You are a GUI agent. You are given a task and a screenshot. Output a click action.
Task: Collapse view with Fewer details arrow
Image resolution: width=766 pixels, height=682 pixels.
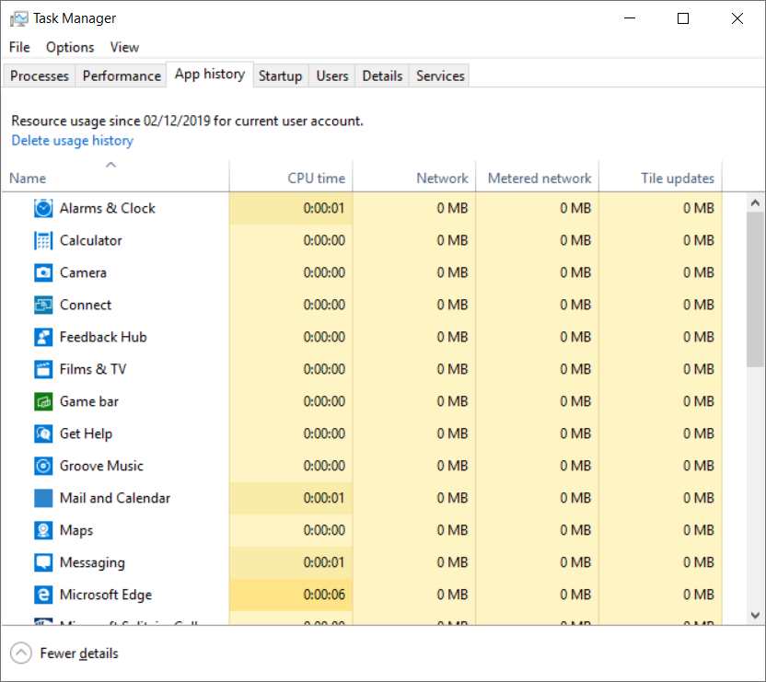tap(21, 653)
